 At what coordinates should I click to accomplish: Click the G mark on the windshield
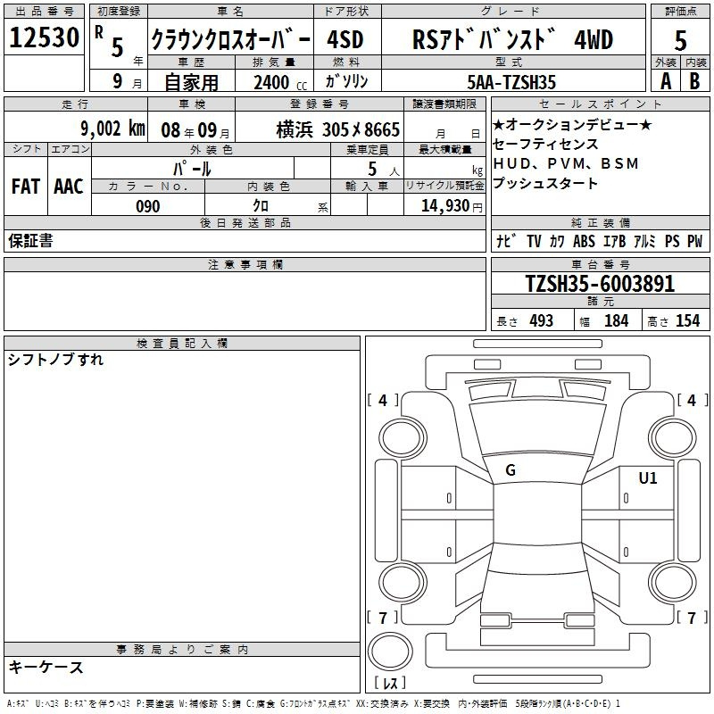click(x=511, y=470)
